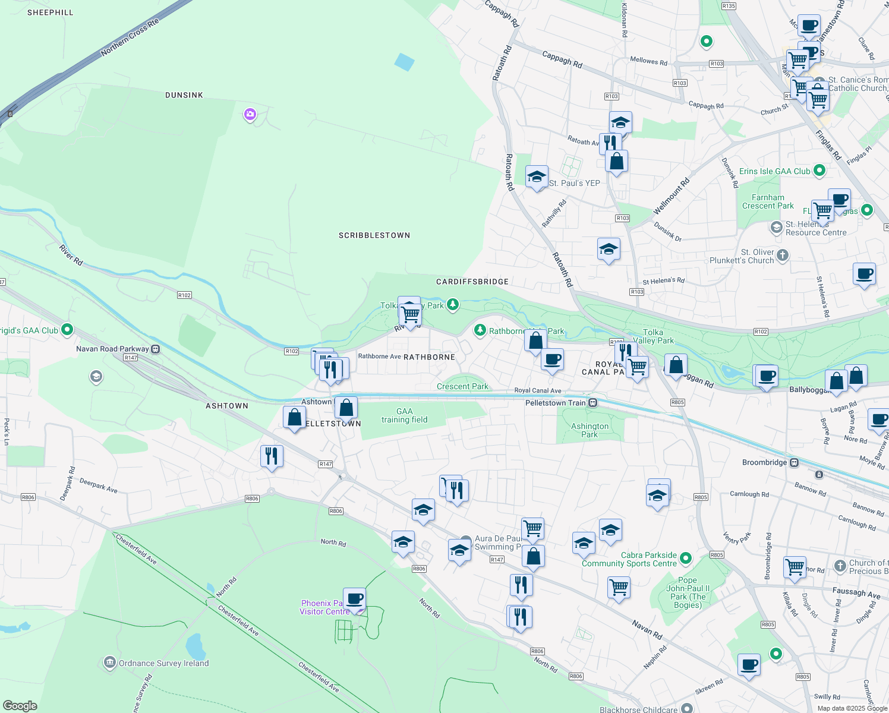Select the Ordnance Survey Ireland marker
This screenshot has height=713, width=889.
(x=109, y=662)
